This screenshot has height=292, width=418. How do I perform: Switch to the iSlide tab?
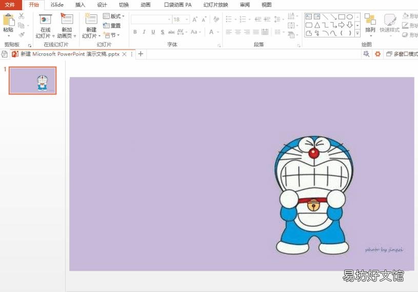(57, 5)
